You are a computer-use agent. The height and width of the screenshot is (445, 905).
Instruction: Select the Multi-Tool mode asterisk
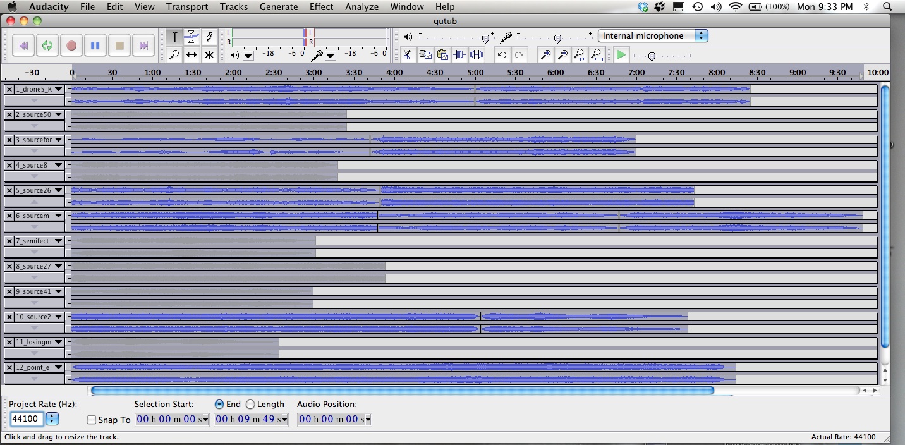[209, 55]
